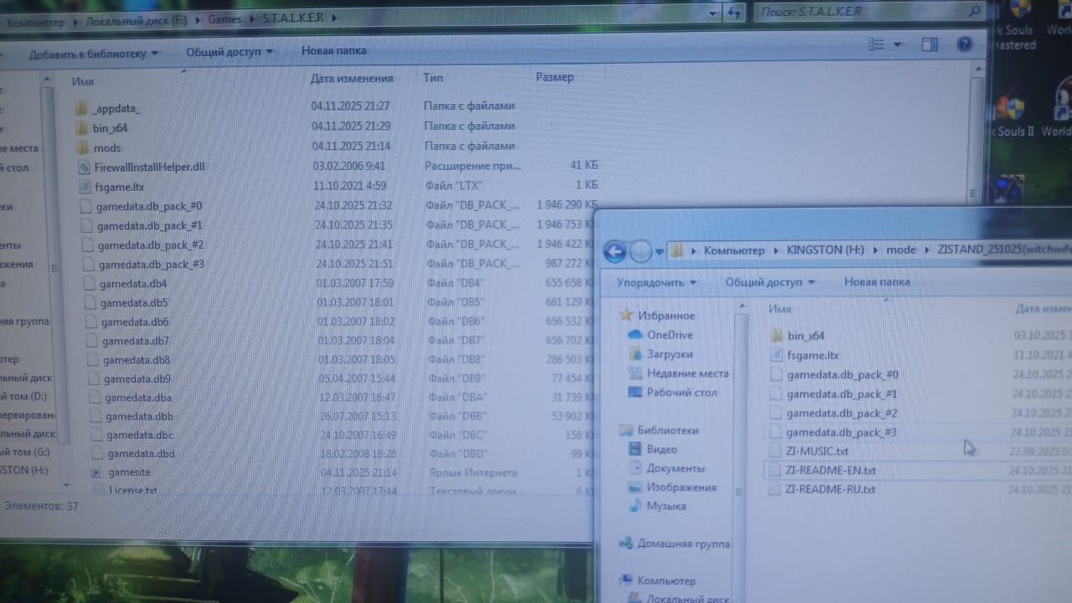Open OneDrive via its cloud icon

[x=635, y=334]
